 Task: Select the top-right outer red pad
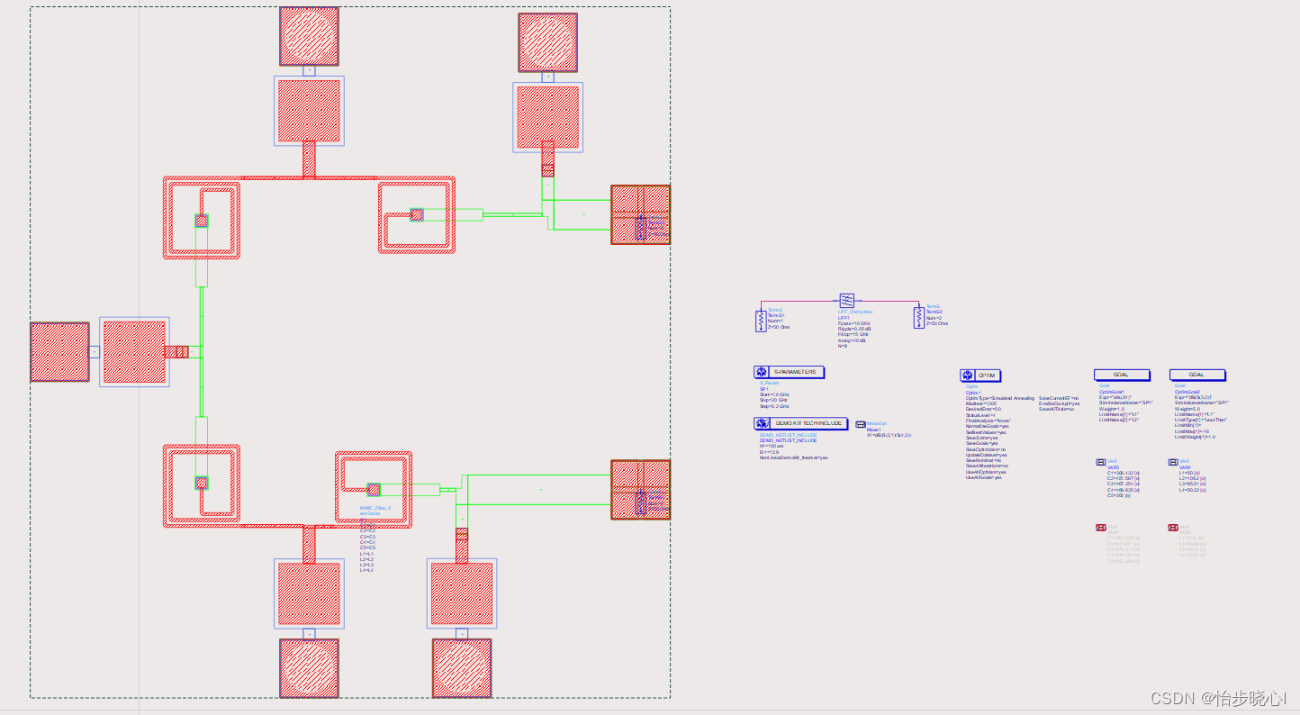(x=548, y=42)
